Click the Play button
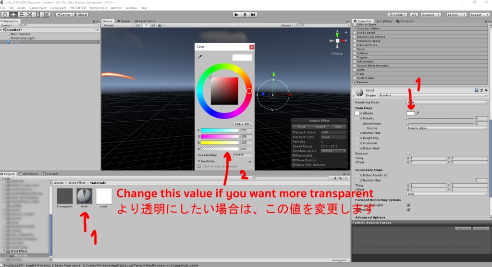 pos(236,14)
